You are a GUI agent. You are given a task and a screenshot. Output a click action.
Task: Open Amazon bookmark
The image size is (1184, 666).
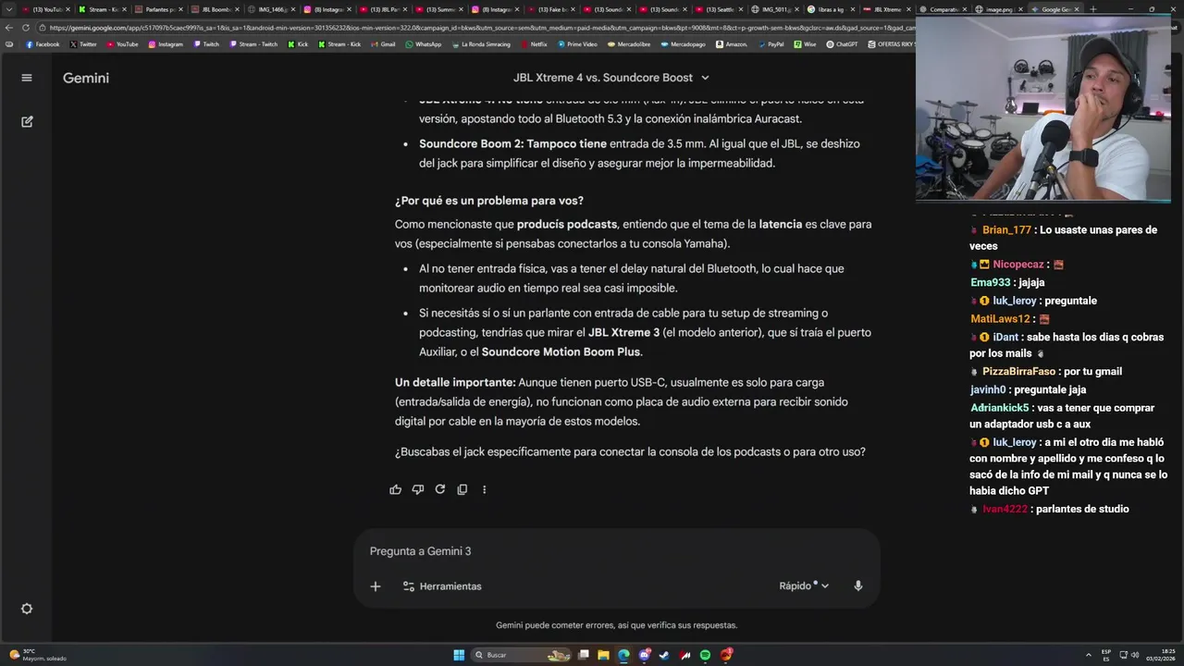731,44
